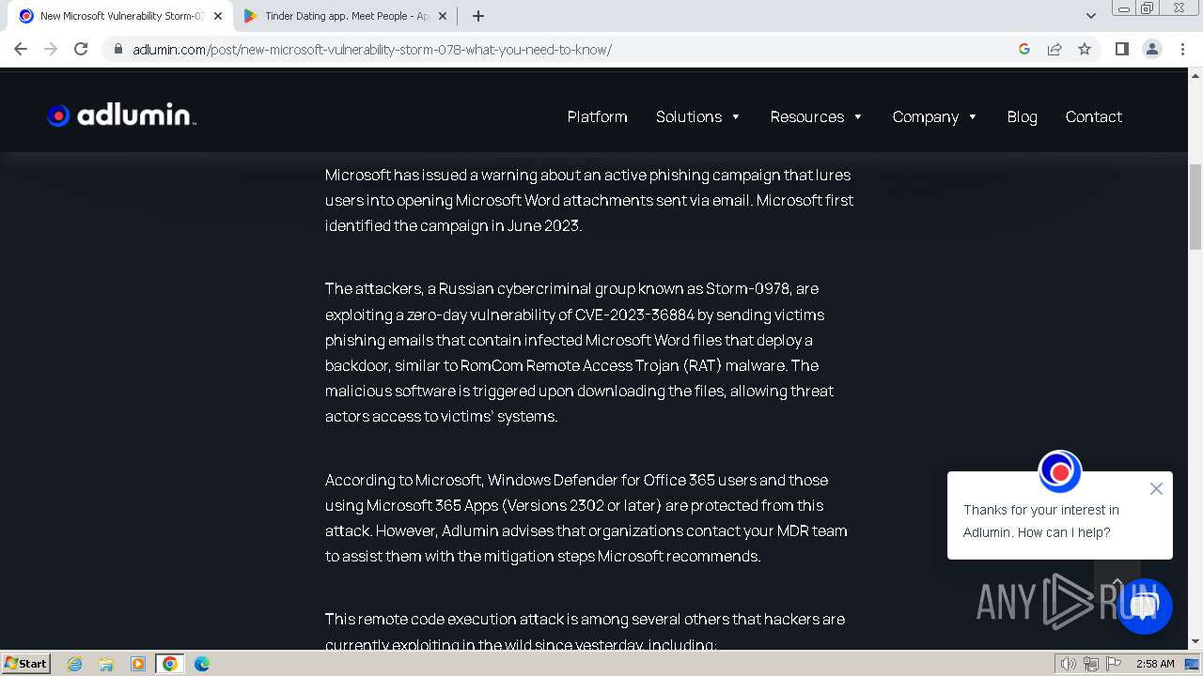Dismiss the Adlumin chat popup
The height and width of the screenshot is (676, 1203).
click(1156, 488)
